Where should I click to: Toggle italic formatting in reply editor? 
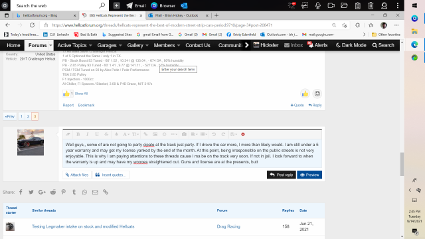pyautogui.click(x=87, y=134)
